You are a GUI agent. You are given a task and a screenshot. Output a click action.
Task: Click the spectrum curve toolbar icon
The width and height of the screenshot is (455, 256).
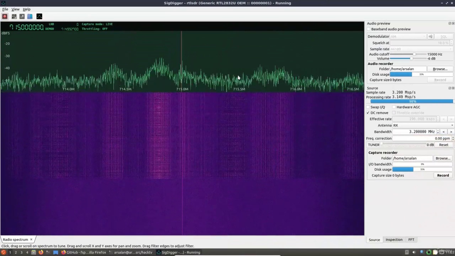(x=39, y=16)
